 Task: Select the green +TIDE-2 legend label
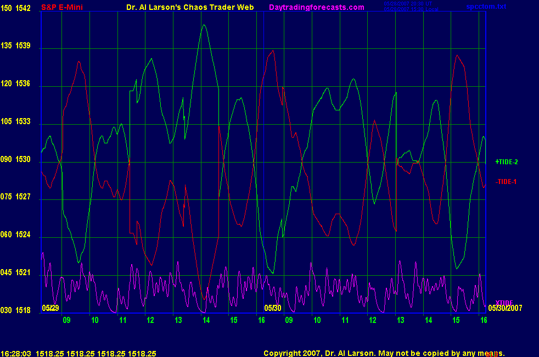click(x=507, y=162)
